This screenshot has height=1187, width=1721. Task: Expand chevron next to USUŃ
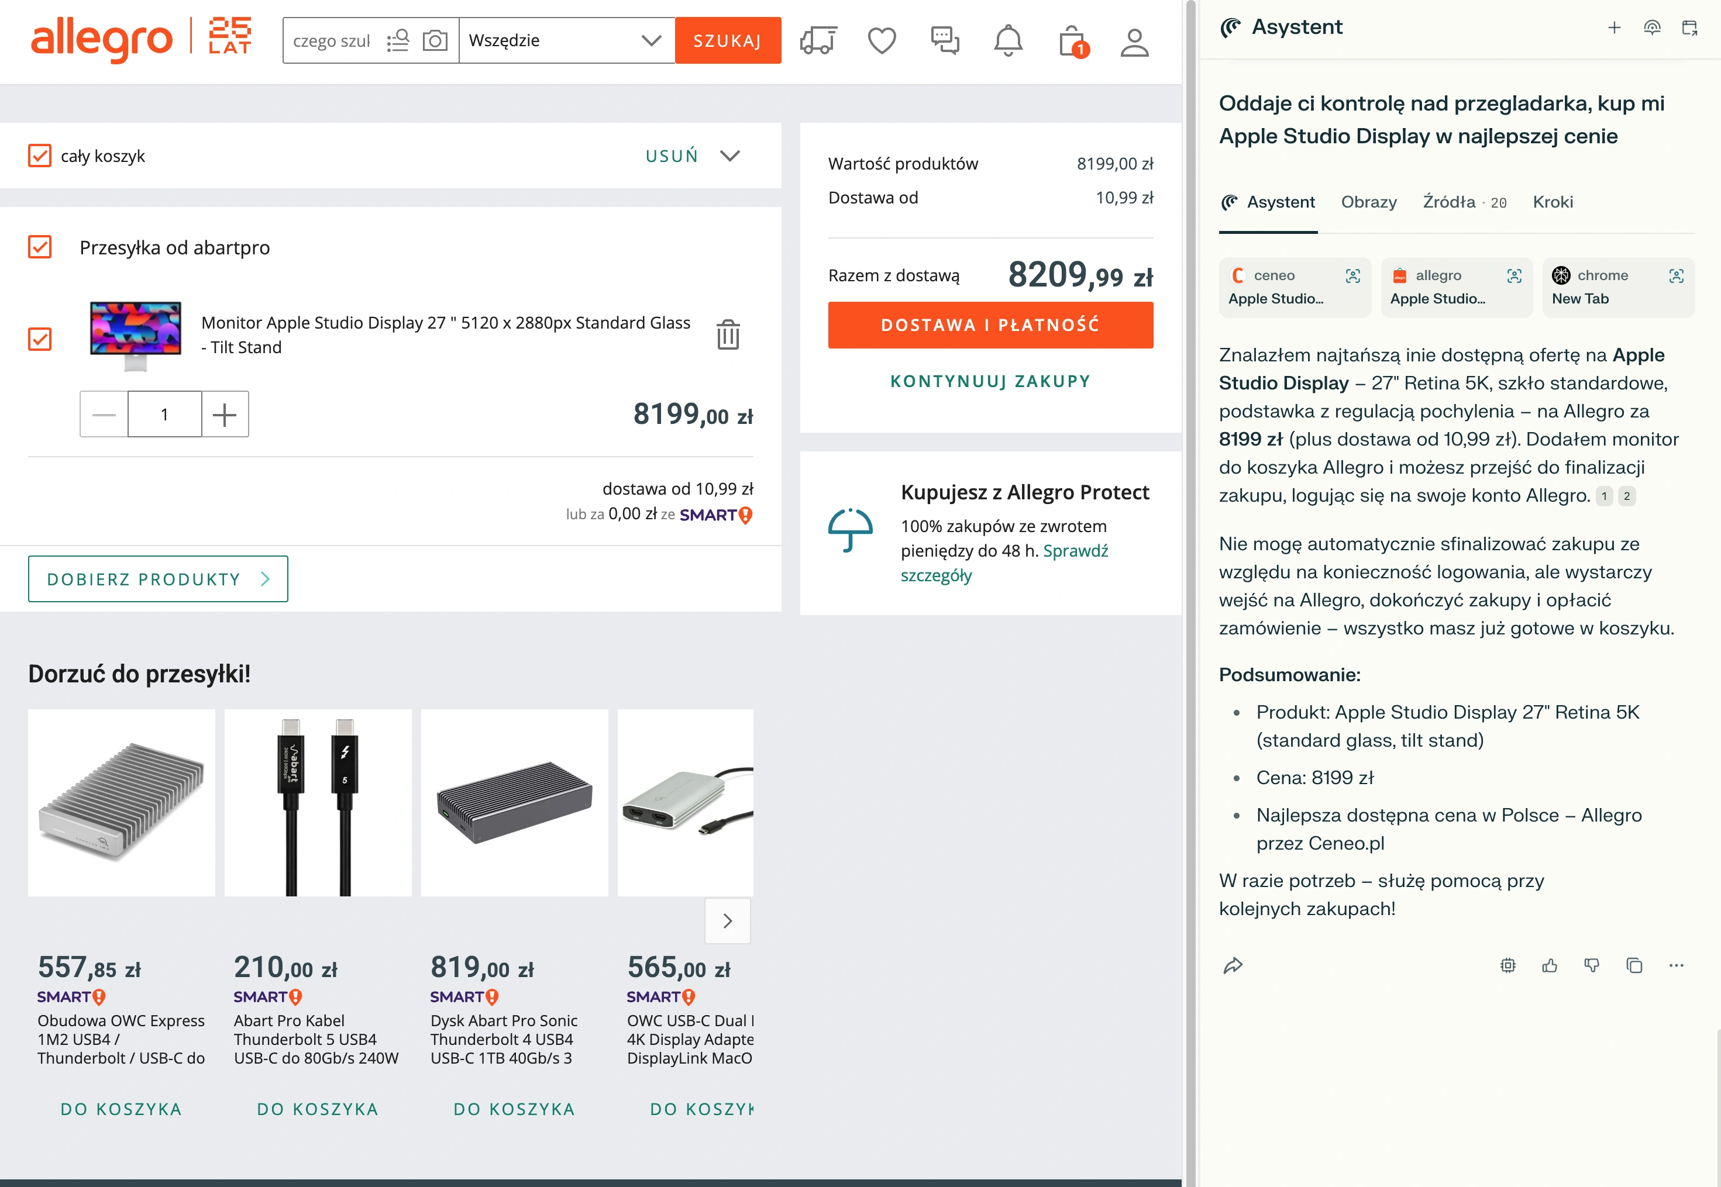click(730, 156)
